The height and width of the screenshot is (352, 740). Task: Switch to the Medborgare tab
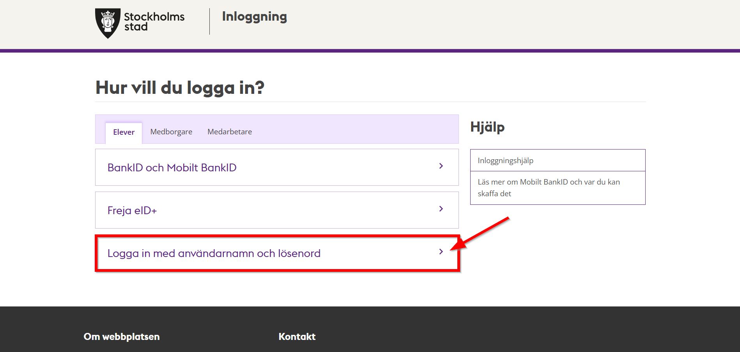click(171, 132)
